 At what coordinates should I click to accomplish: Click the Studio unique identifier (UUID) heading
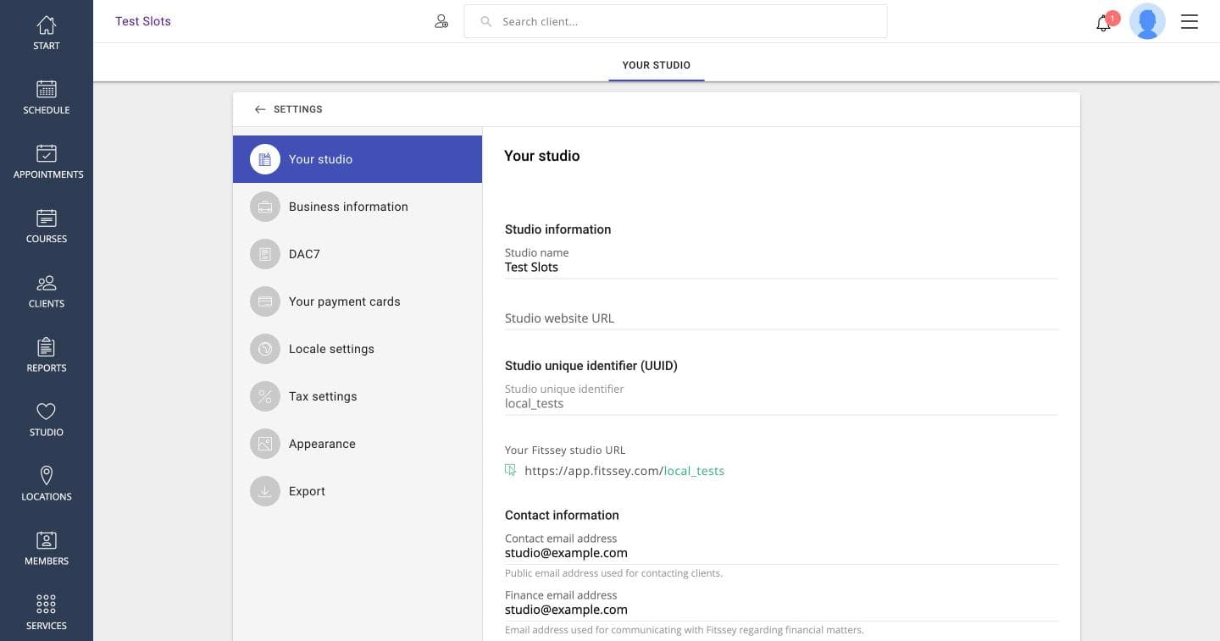point(591,366)
